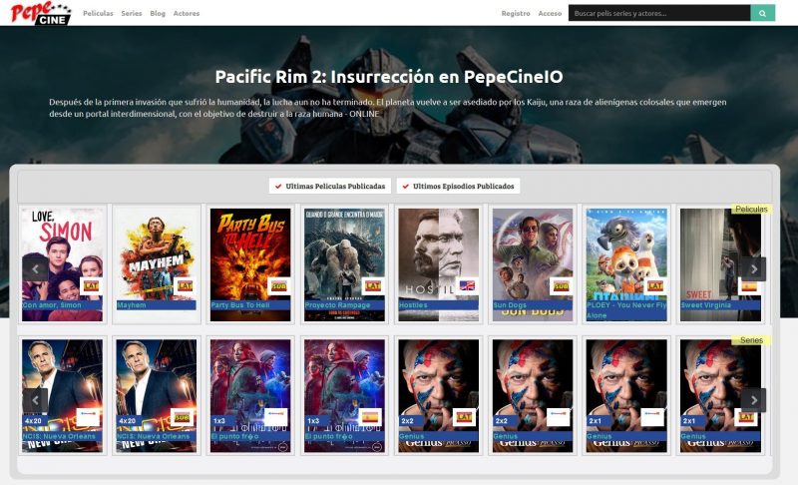This screenshot has width=798, height=485.
Task: Click the Registro link
Action: click(516, 13)
